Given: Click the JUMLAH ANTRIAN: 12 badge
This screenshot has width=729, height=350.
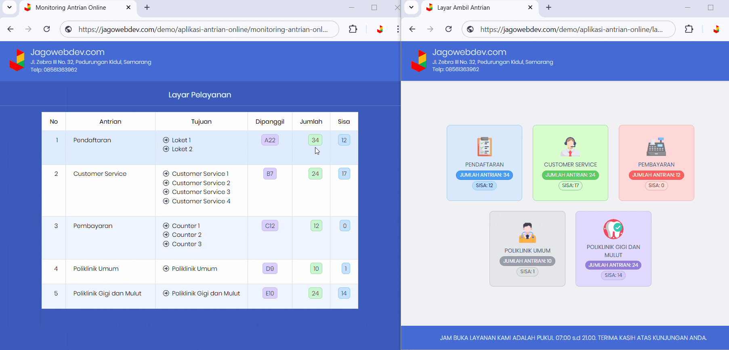Looking at the screenshot, I should pos(656,175).
